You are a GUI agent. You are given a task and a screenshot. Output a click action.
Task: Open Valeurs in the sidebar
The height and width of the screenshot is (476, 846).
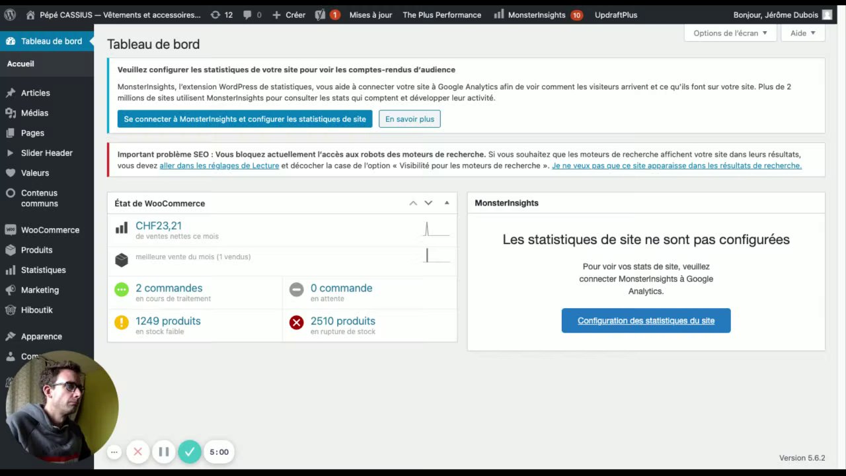point(47,173)
